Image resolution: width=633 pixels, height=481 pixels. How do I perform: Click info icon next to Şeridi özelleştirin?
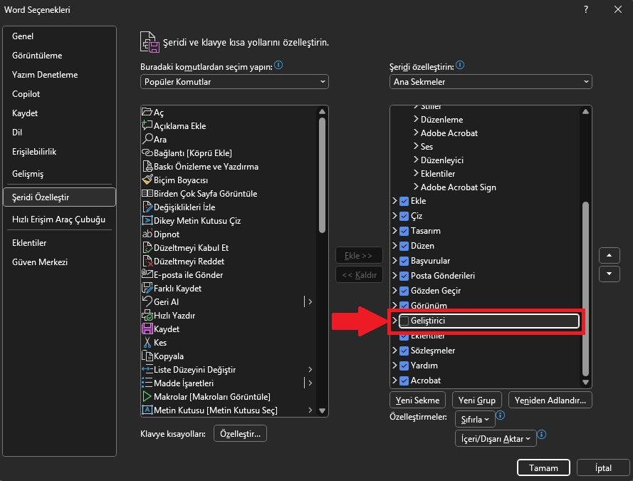point(460,66)
